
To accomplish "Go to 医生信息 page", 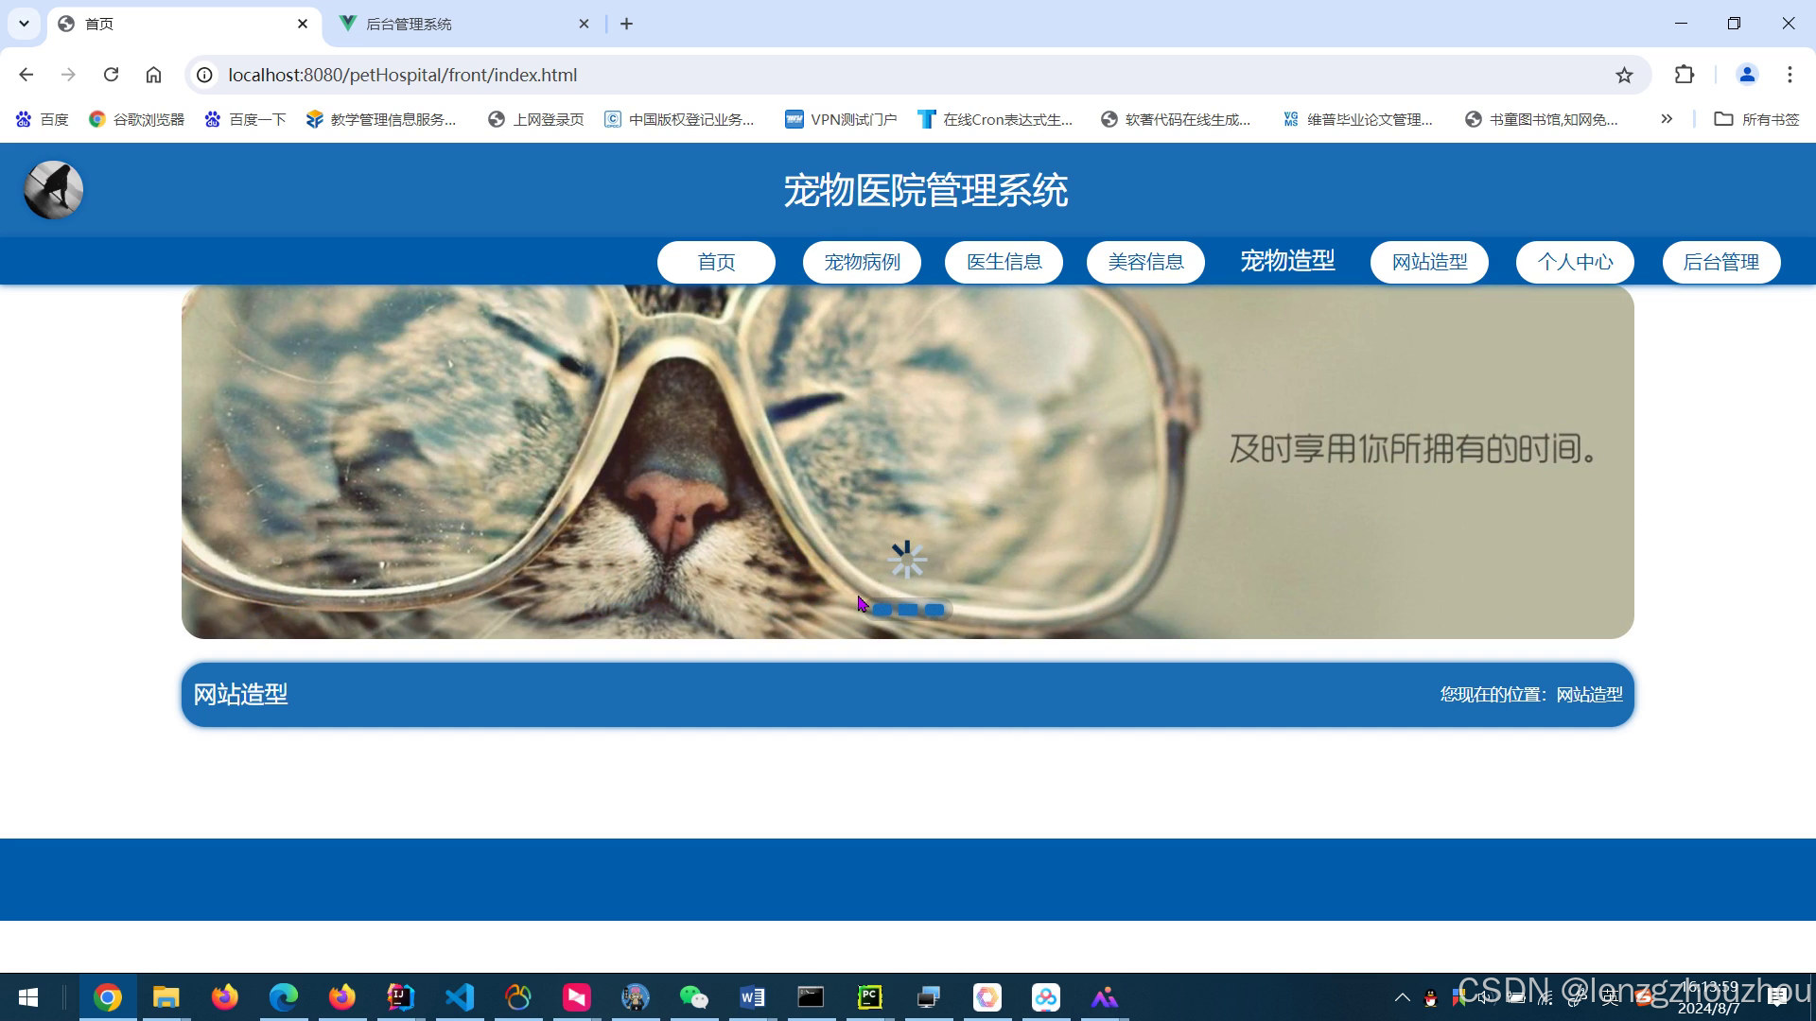I will tap(1004, 262).
